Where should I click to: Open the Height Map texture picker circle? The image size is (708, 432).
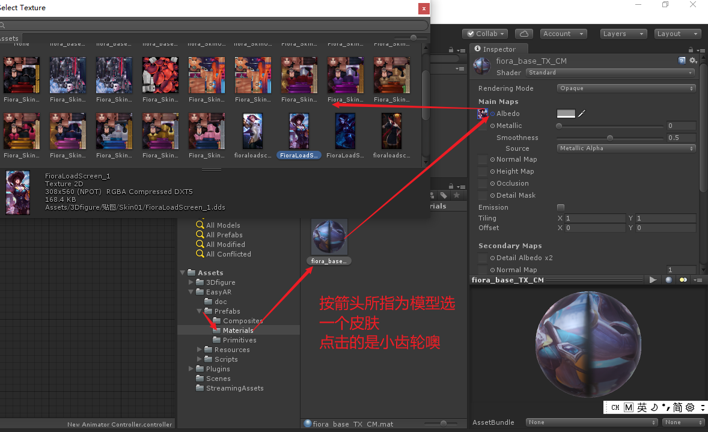[x=493, y=171]
